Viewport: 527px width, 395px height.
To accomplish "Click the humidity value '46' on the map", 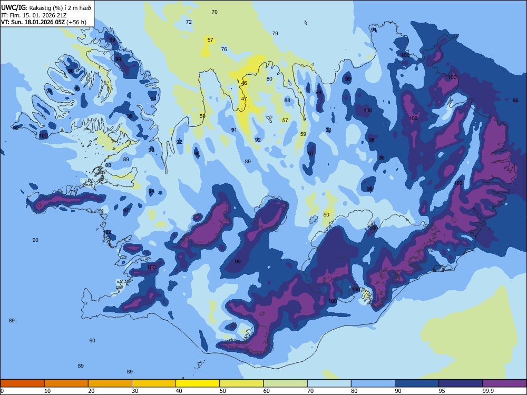I will tap(244, 83).
